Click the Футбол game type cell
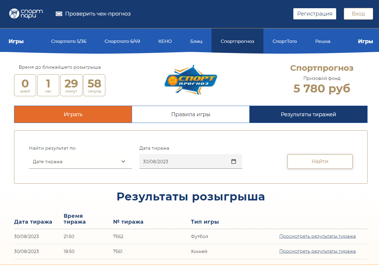Screen dimensions: 379x265 pos(199,237)
